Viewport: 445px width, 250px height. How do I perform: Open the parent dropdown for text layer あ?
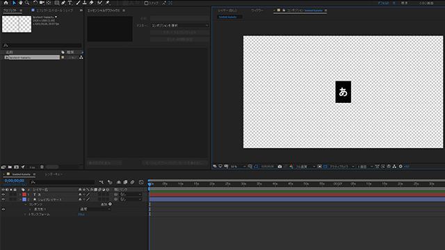tap(130, 194)
